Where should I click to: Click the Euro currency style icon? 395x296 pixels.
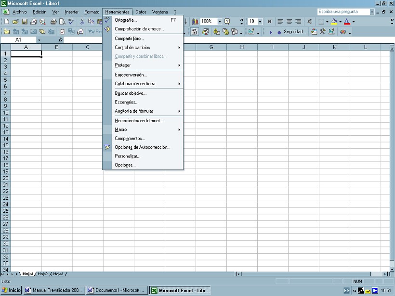click(x=310, y=22)
